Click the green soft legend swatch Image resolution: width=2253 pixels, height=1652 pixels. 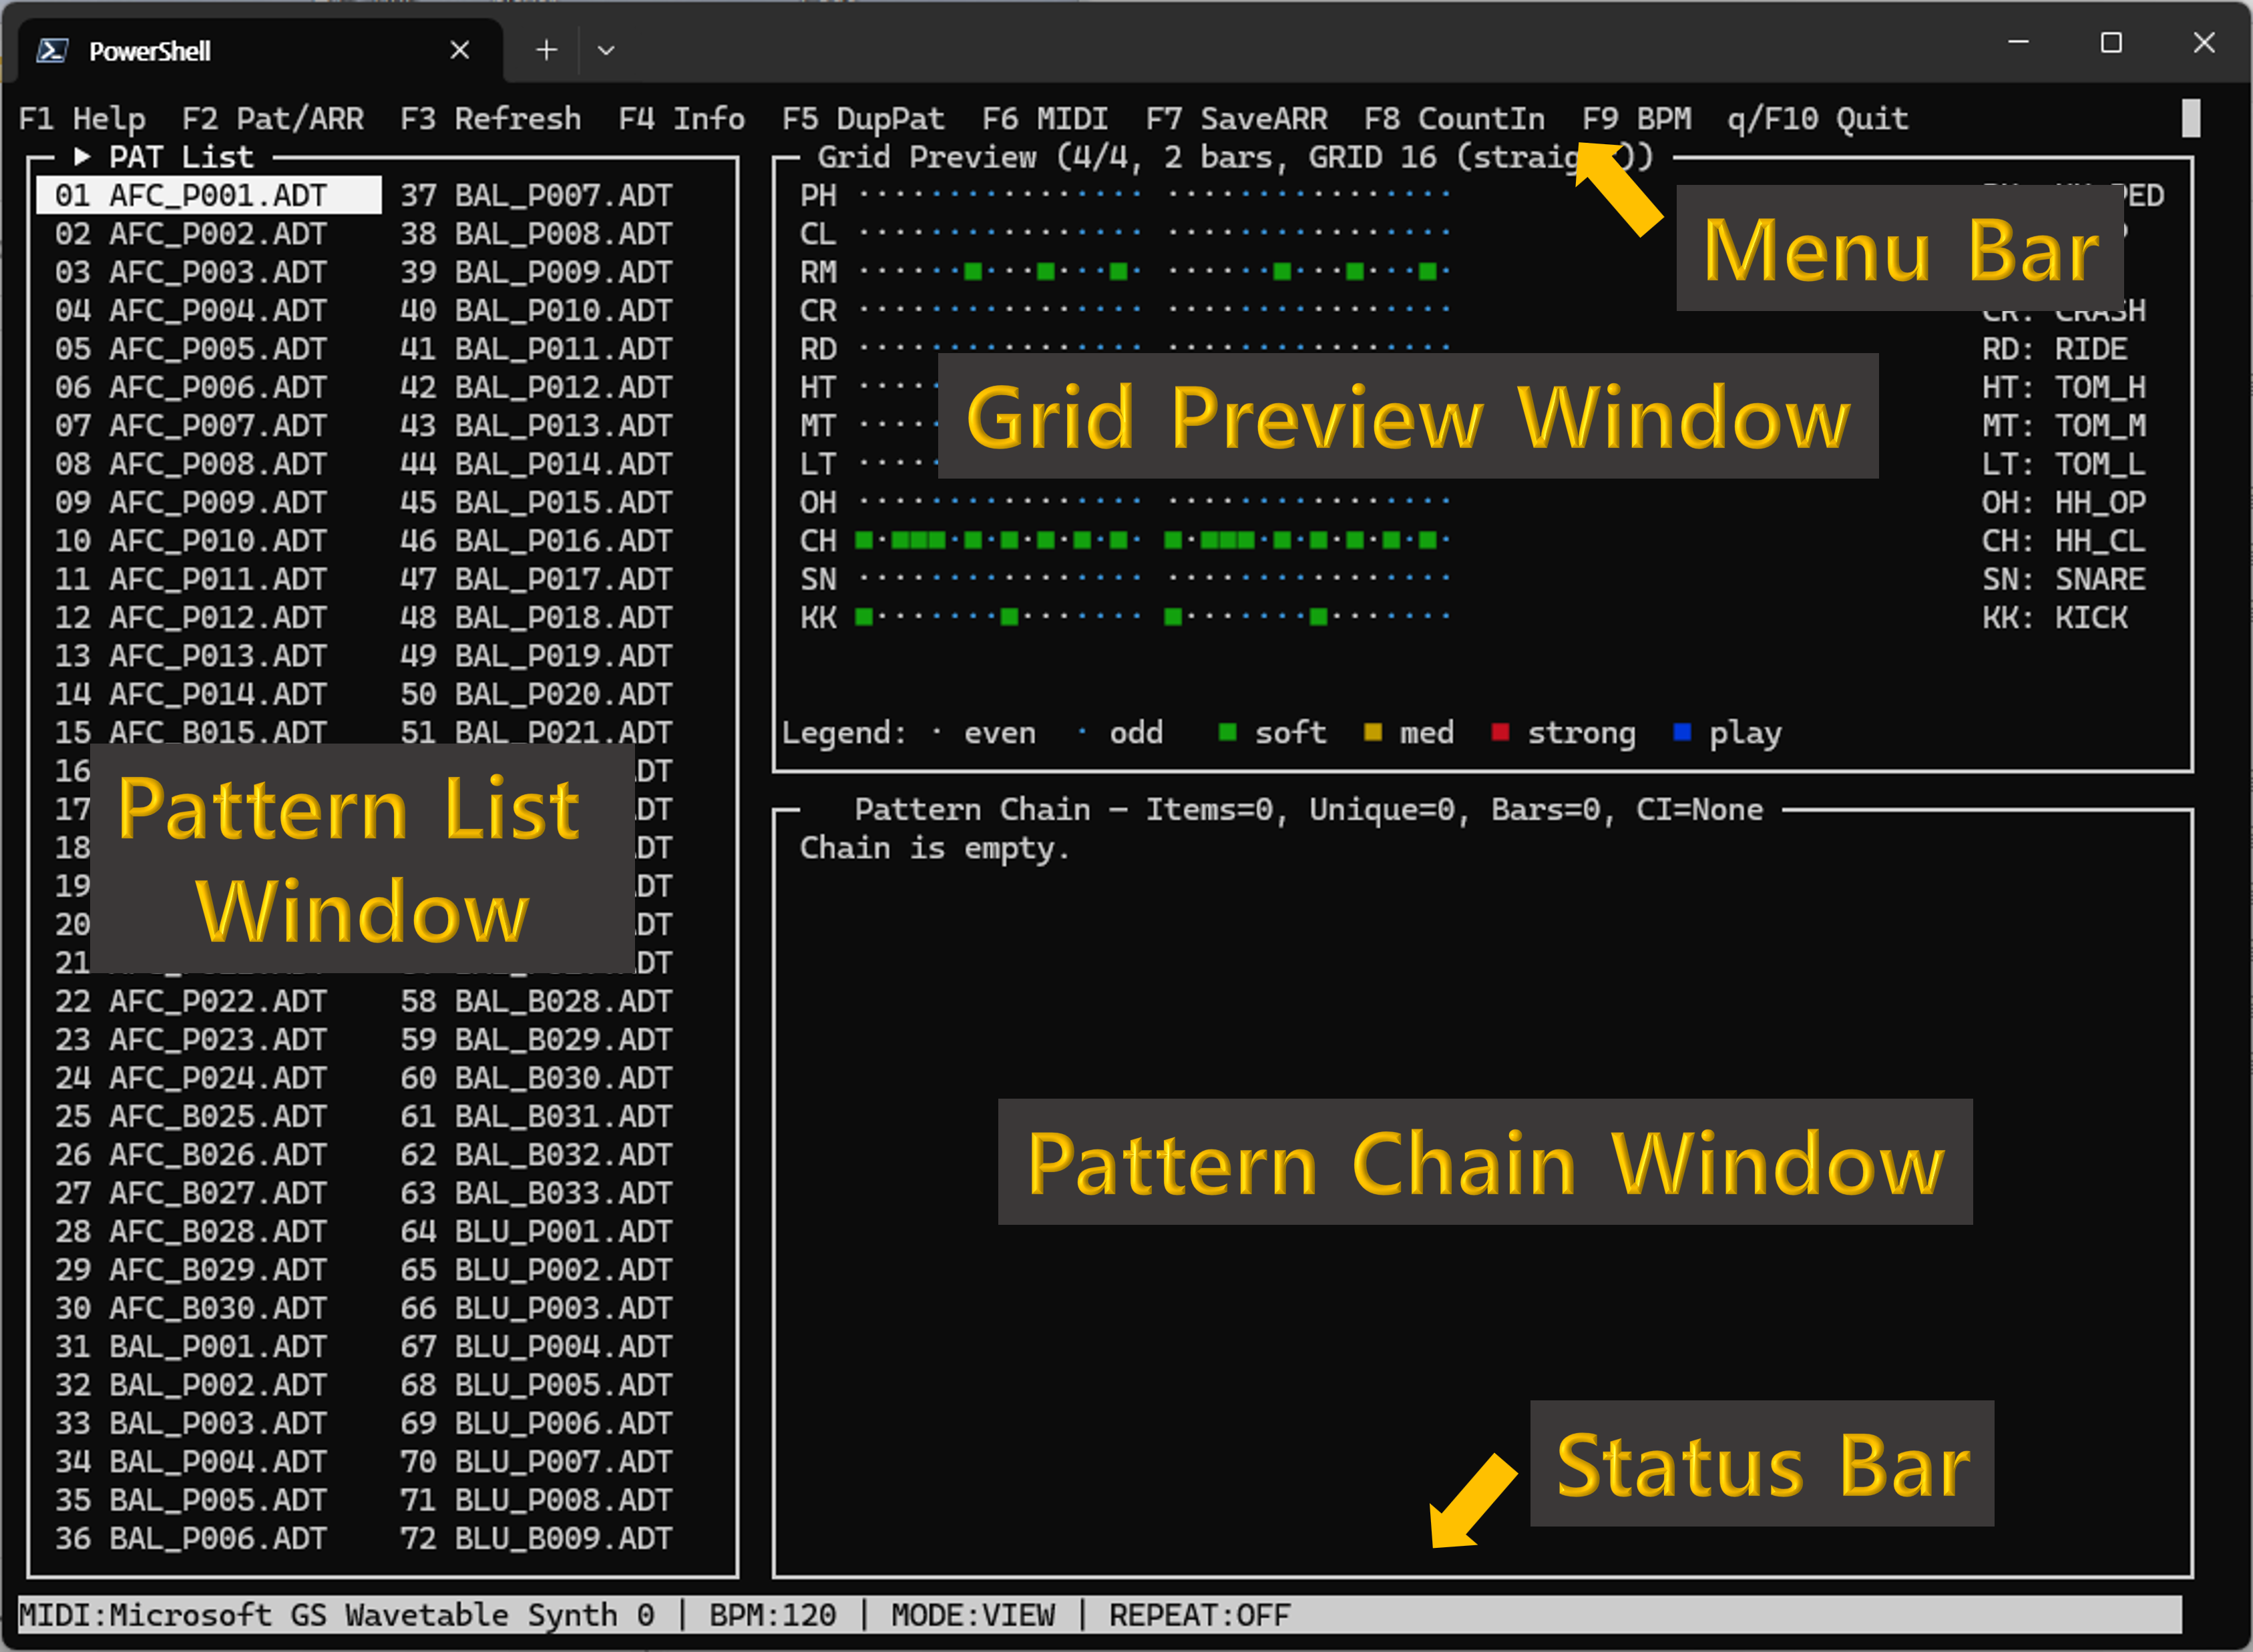1227,732
